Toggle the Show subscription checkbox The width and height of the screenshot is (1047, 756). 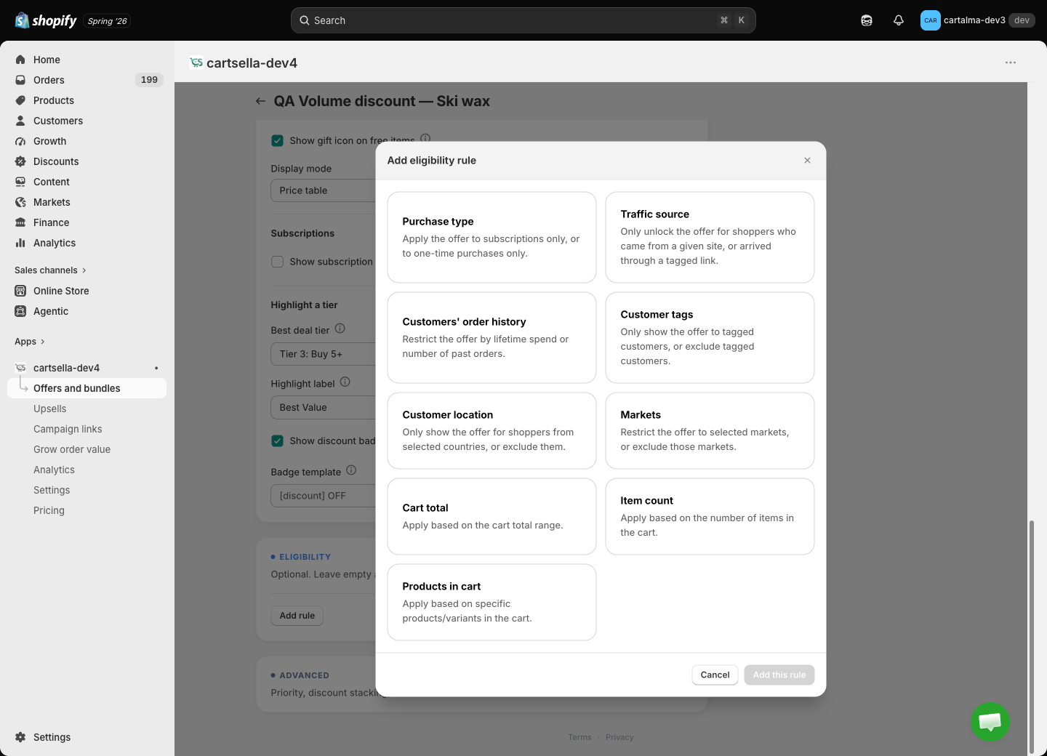pyautogui.click(x=277, y=262)
